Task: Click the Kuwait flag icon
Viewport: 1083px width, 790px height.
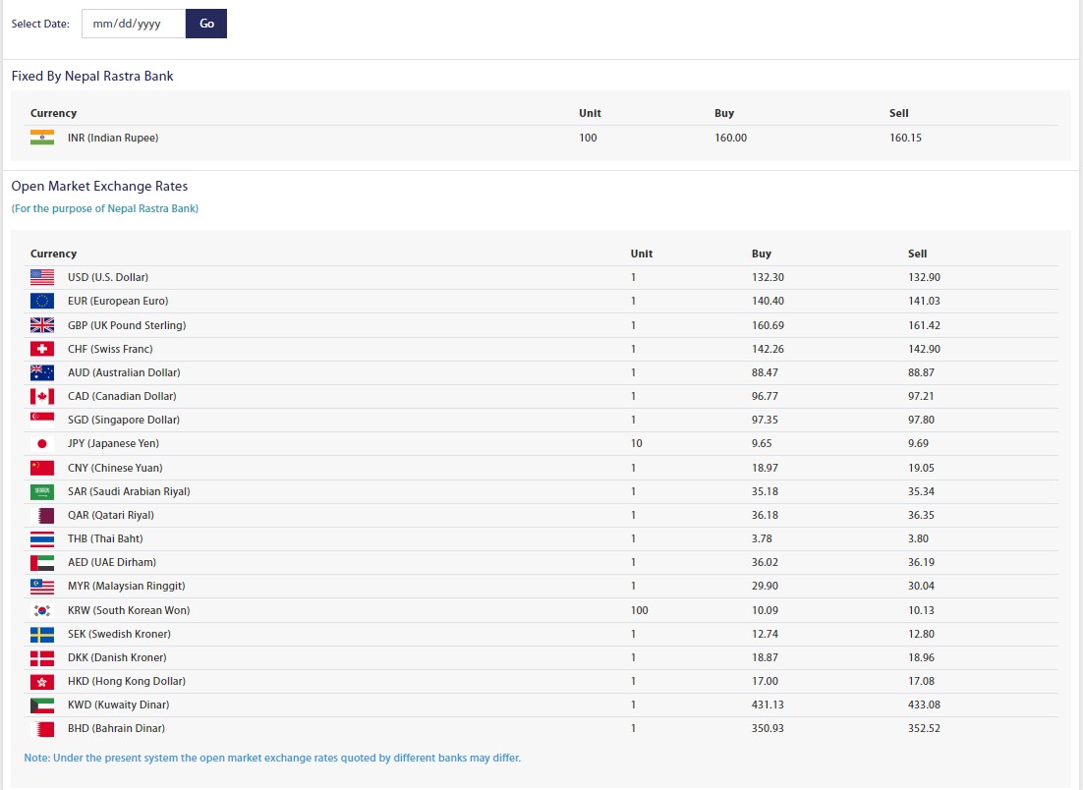Action: (x=42, y=705)
